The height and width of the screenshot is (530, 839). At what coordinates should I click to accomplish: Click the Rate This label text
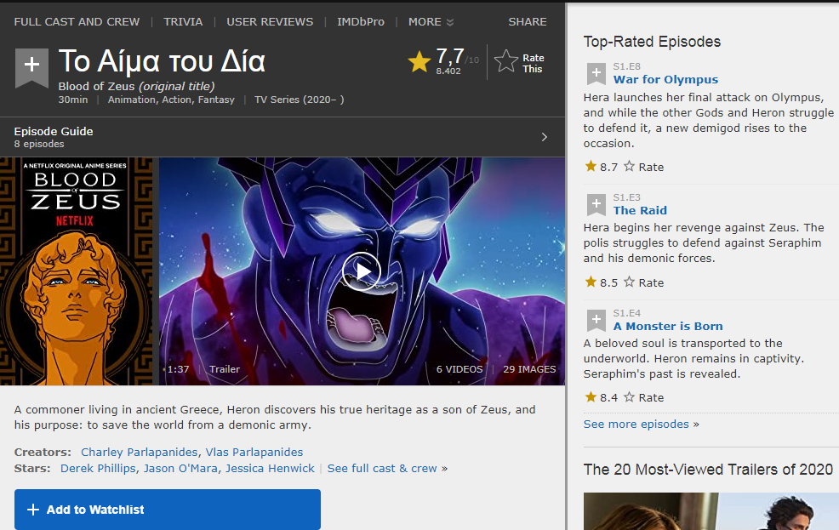[533, 63]
